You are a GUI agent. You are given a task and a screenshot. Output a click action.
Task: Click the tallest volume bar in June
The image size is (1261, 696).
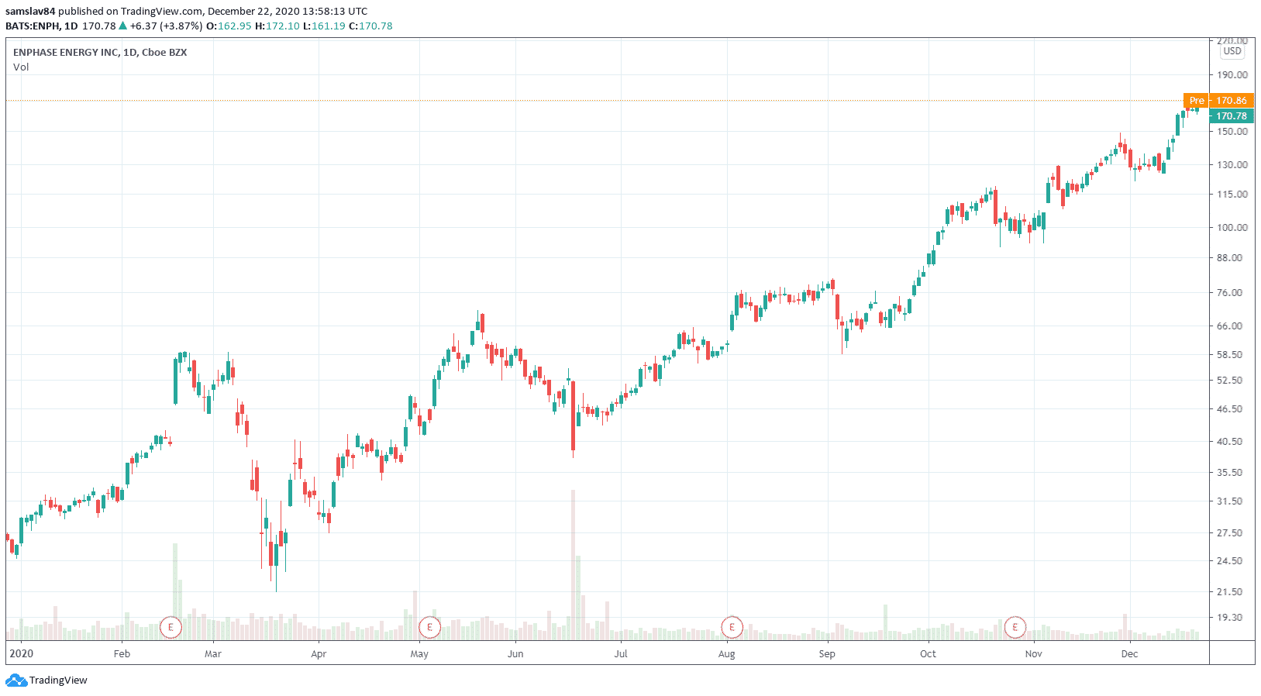coord(574,566)
